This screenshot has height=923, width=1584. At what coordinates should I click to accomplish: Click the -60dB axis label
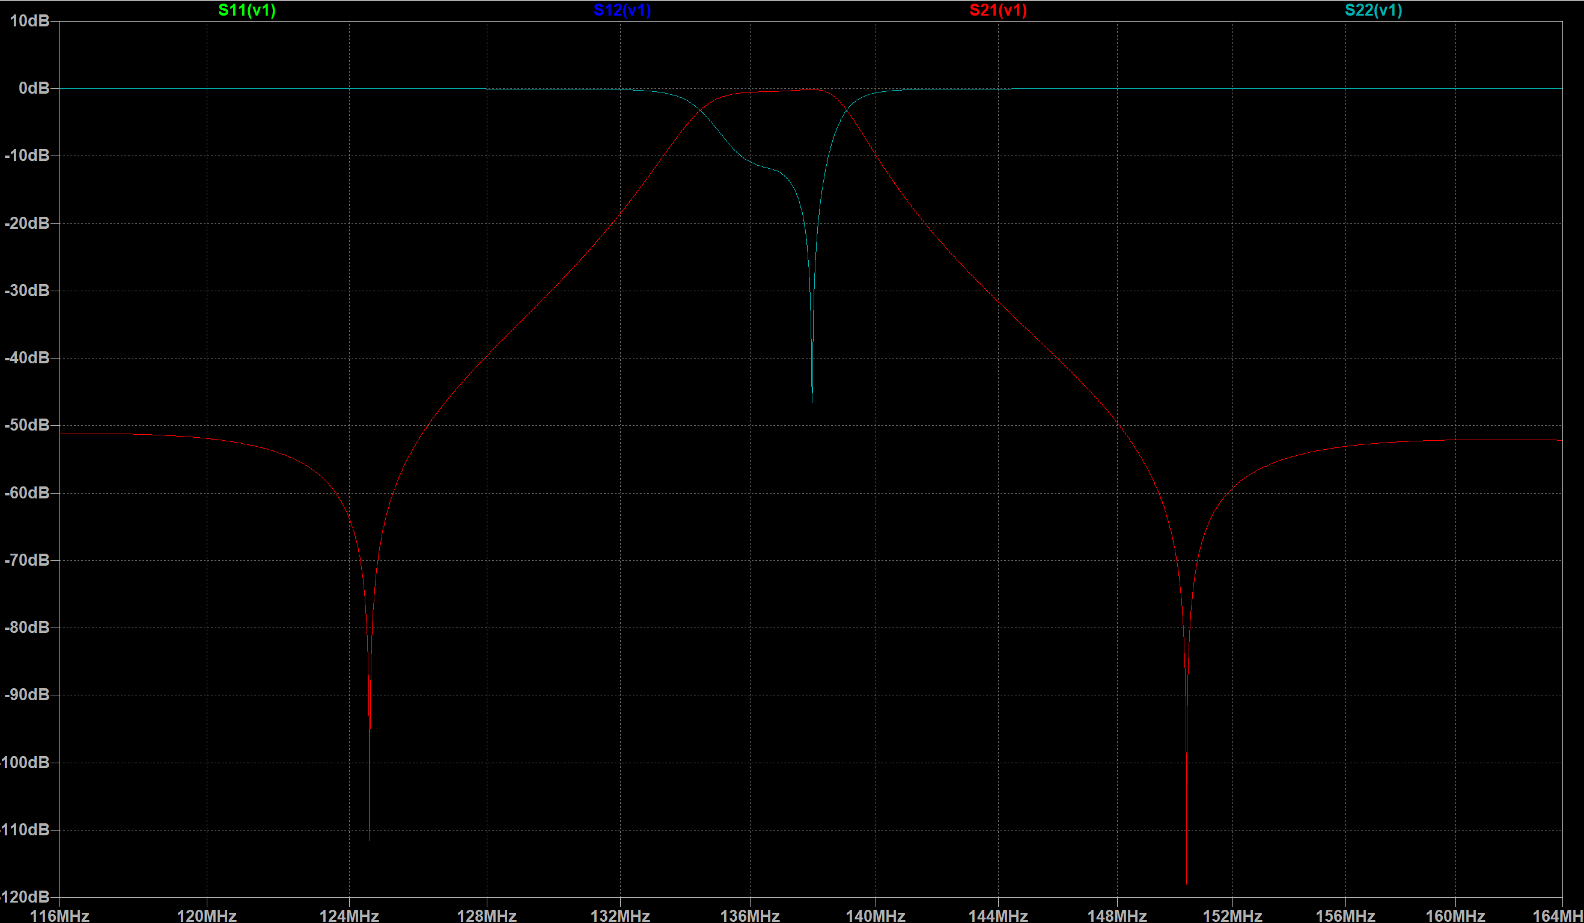pyautogui.click(x=27, y=492)
